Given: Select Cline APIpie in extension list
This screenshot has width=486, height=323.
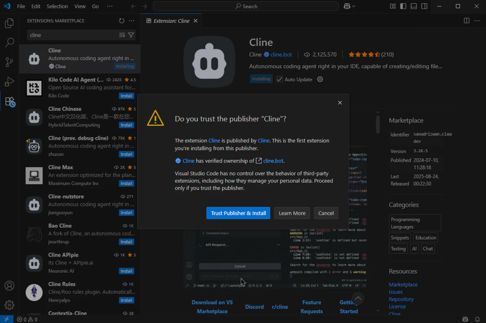Looking at the screenshot, I should (80, 263).
